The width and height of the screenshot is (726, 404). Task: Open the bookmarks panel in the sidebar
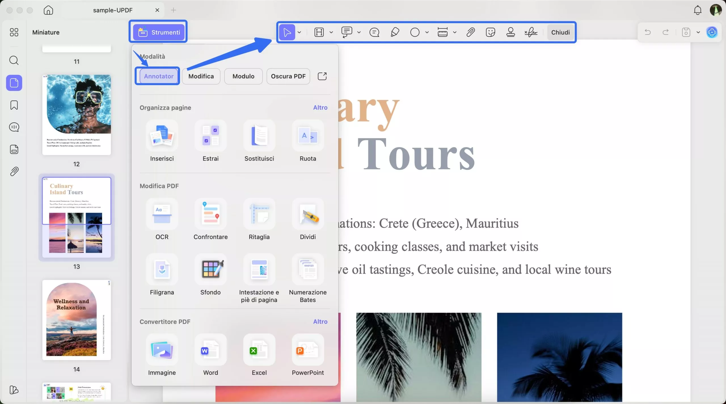(14, 105)
